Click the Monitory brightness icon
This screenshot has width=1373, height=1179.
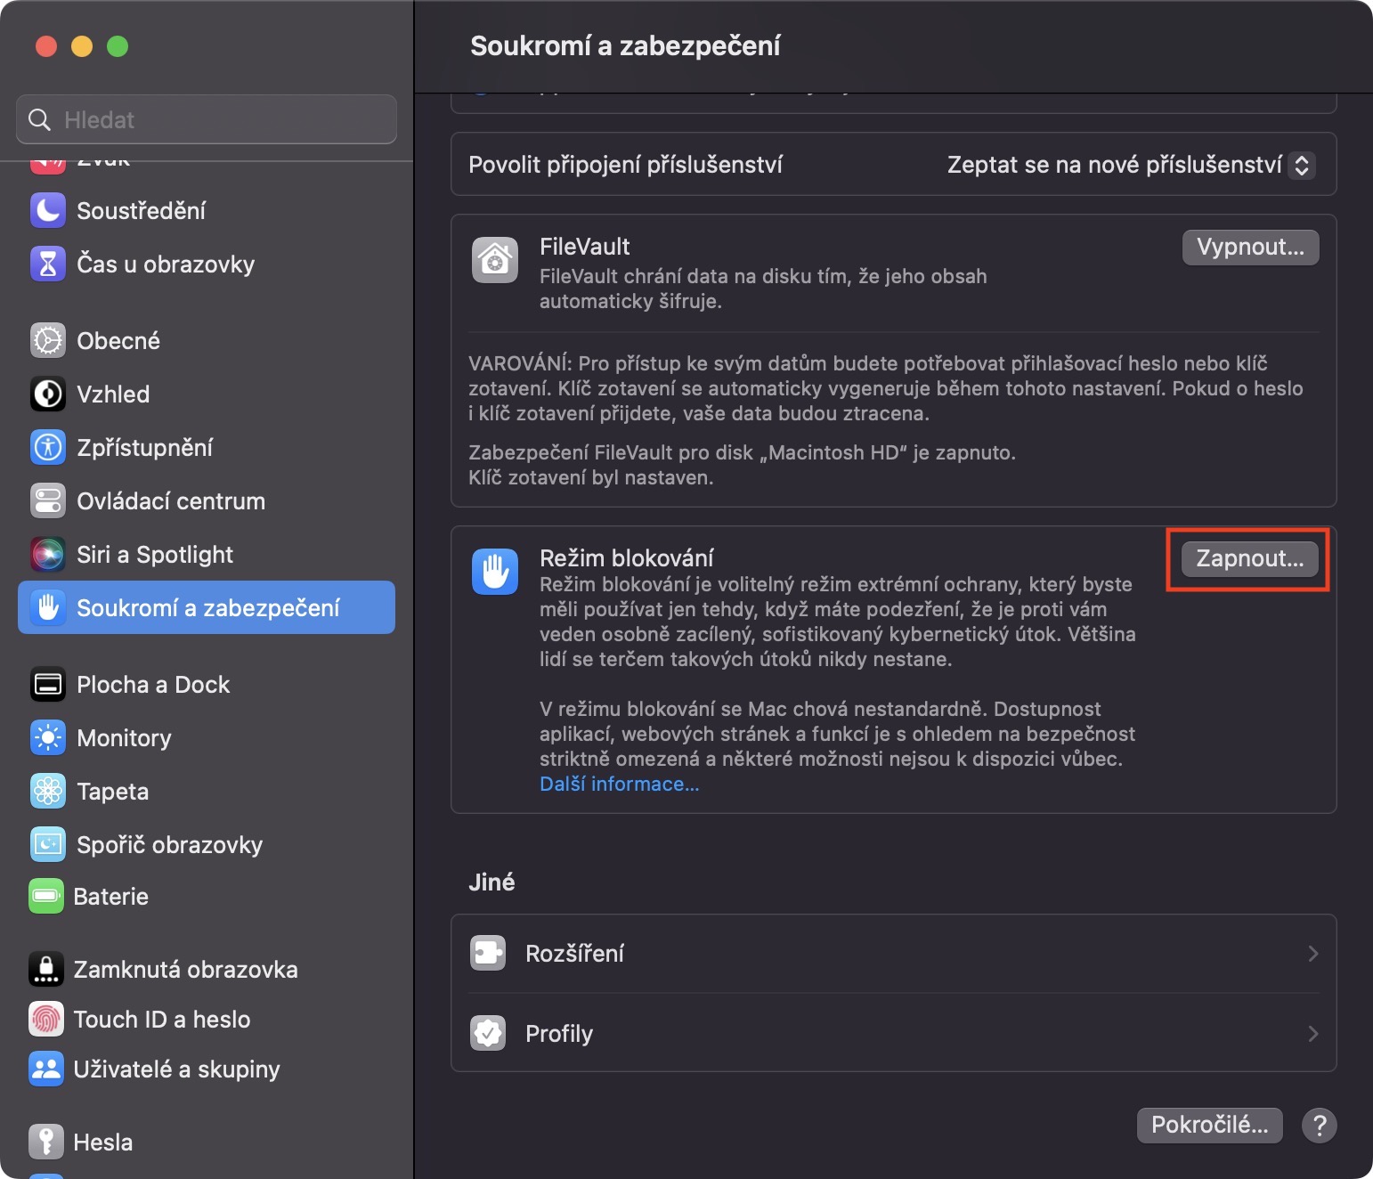(x=48, y=738)
